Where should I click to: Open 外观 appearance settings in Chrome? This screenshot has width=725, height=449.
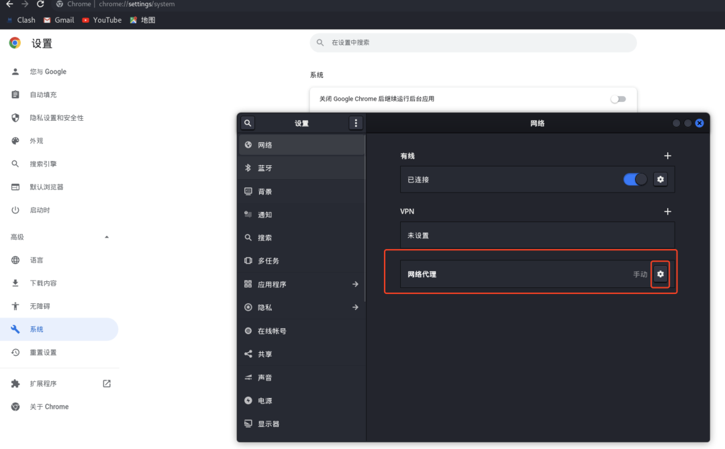(x=59, y=141)
